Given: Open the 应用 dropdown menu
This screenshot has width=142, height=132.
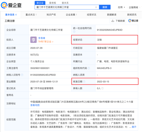Looking at the screenshot, I should click(x=121, y=7).
